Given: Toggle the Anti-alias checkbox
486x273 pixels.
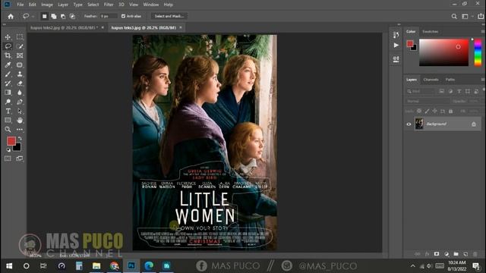Looking at the screenshot, I should click(x=123, y=16).
